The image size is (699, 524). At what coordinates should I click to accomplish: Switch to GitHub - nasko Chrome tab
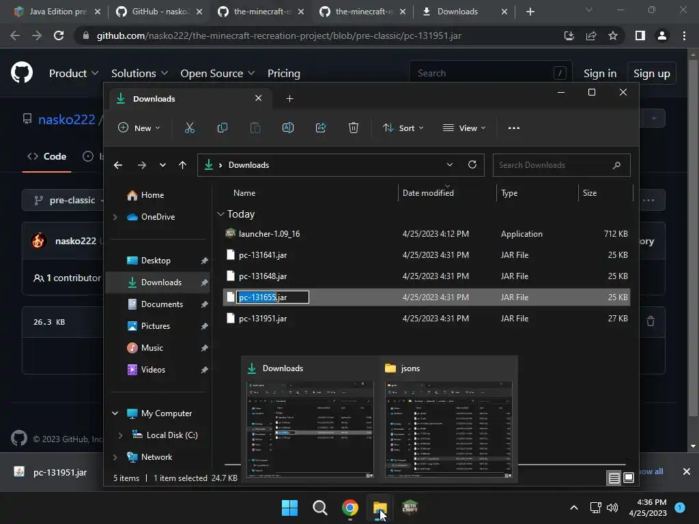click(160, 12)
